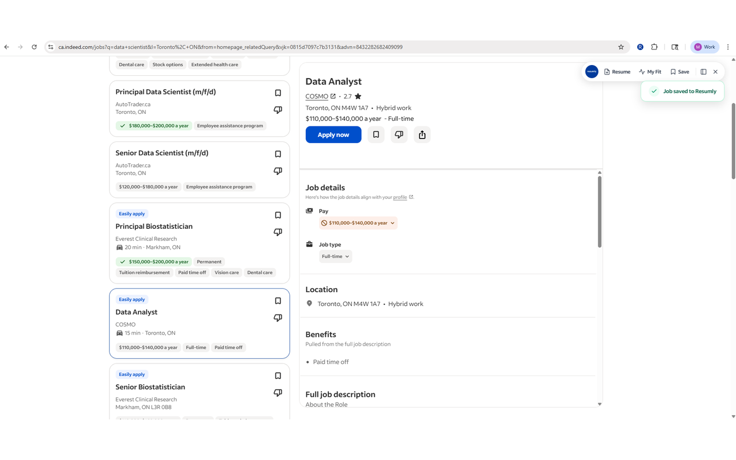Click the Stock options tag
Screen dimensions: 736x460
(x=167, y=65)
